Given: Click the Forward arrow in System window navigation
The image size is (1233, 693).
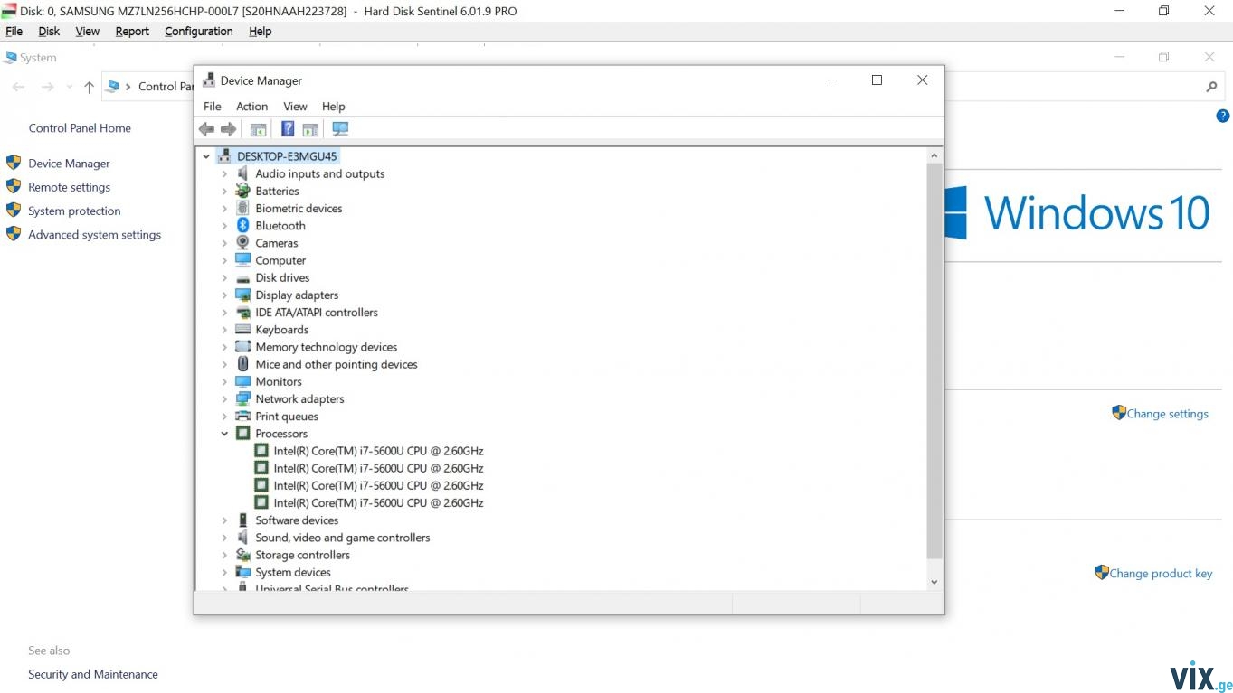Looking at the screenshot, I should click(47, 87).
